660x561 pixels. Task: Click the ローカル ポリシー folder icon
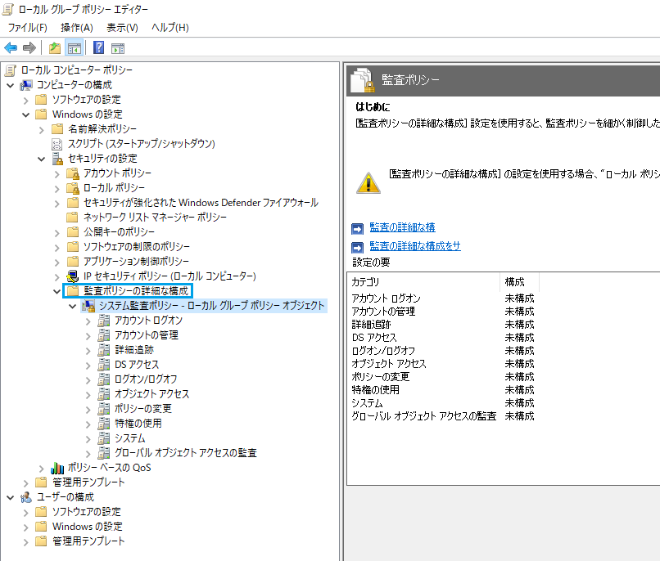pyautogui.click(x=73, y=188)
